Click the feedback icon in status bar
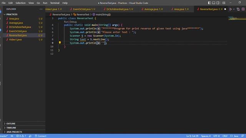The width and height of the screenshot is (246, 138). click(x=243, y=136)
